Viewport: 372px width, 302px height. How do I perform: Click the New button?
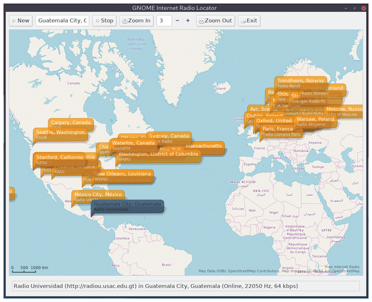pos(20,20)
